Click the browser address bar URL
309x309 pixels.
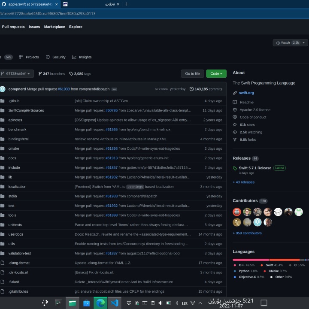pyautogui.click(x=48, y=14)
